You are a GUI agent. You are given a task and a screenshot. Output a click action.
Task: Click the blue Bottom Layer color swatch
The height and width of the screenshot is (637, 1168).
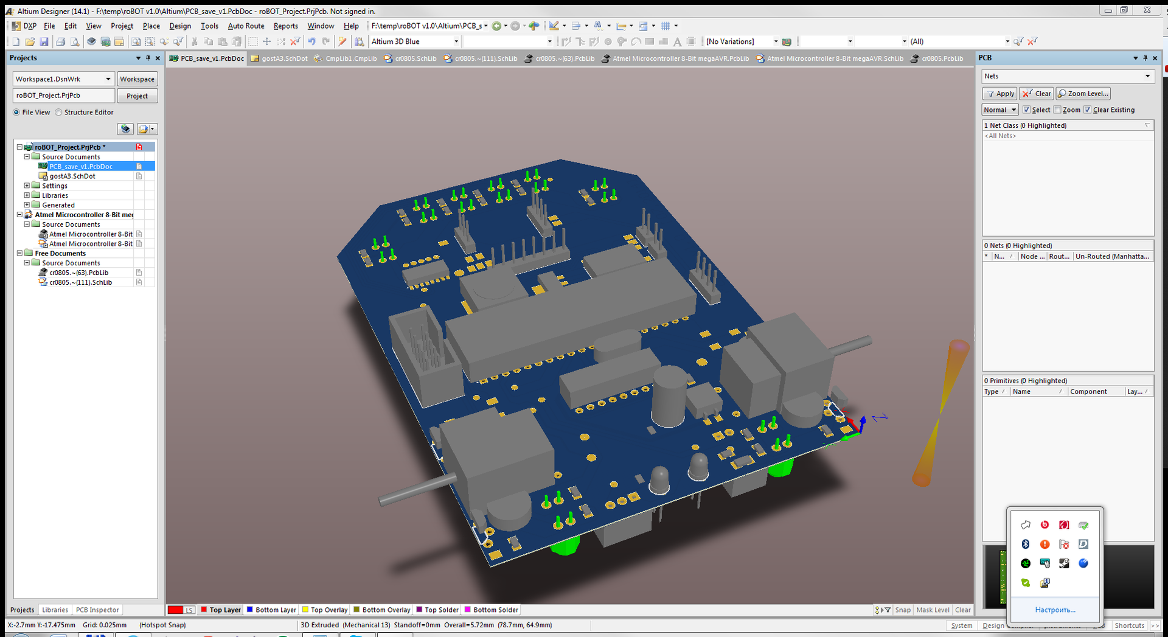(249, 610)
